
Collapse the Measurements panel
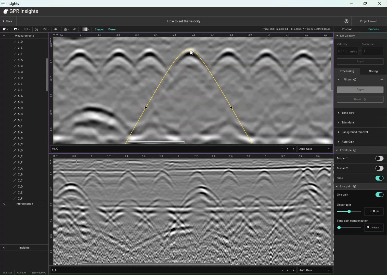4,36
